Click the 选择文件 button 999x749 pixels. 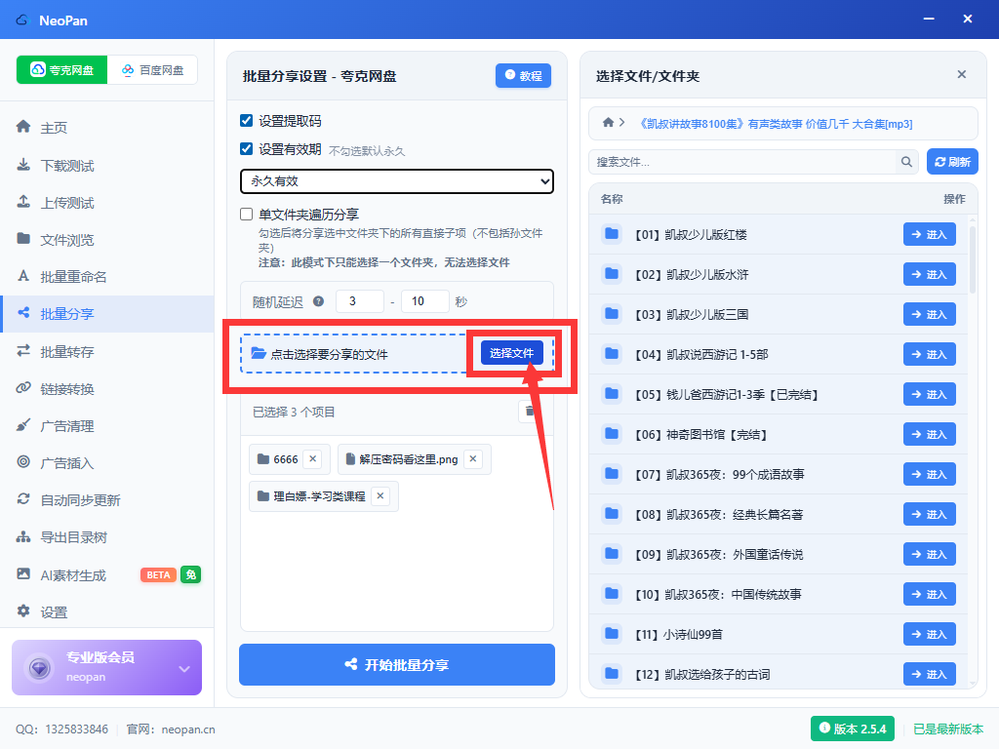(511, 353)
